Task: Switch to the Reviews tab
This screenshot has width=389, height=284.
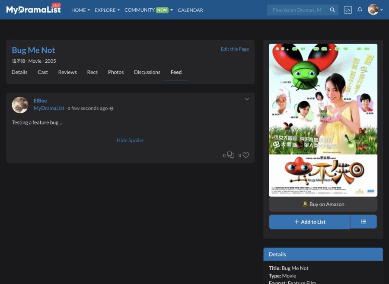Action: click(67, 72)
